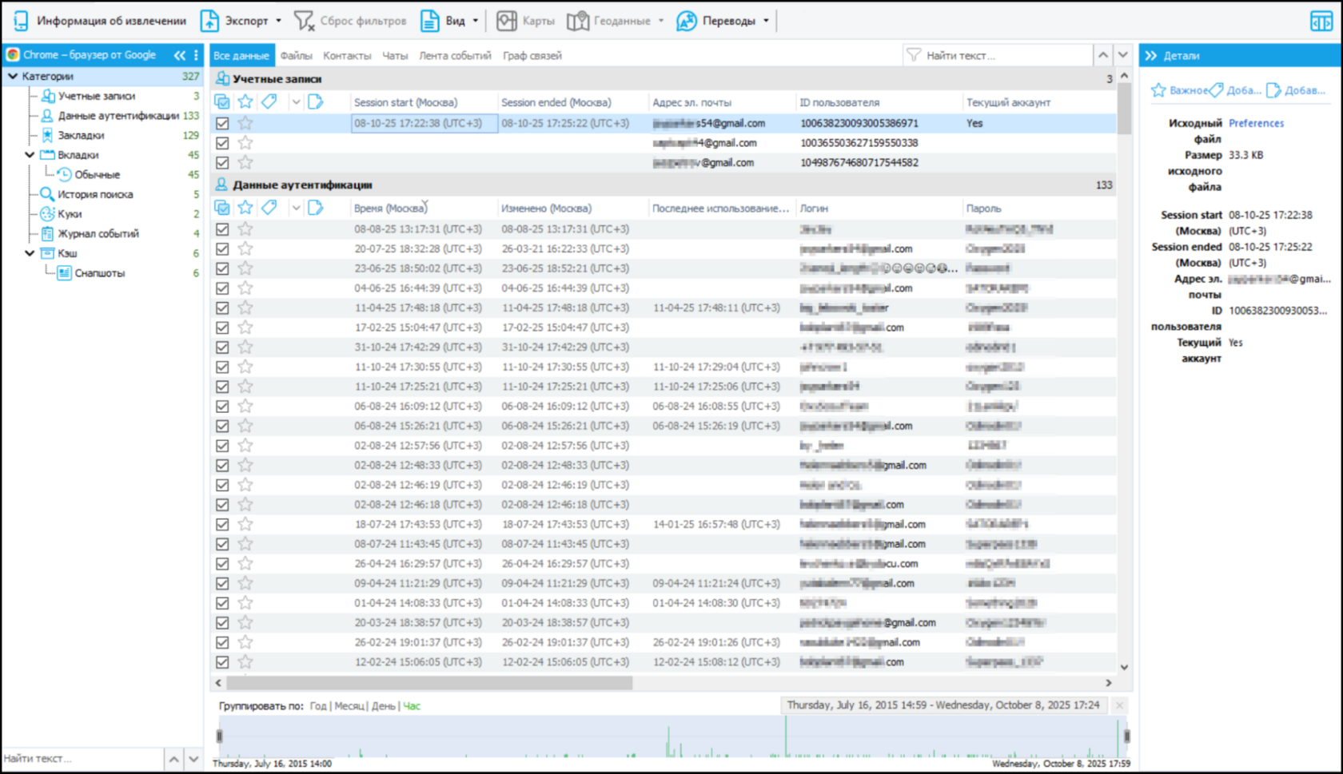Toggle checkbox for row 12-02-24 15:06:05
This screenshot has width=1343, height=774.
[x=222, y=662]
